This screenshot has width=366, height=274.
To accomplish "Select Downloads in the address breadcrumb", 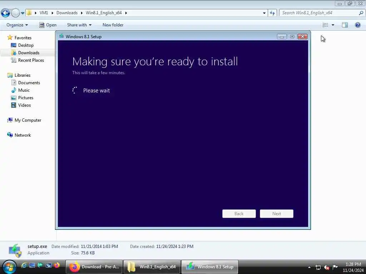I will point(67,13).
